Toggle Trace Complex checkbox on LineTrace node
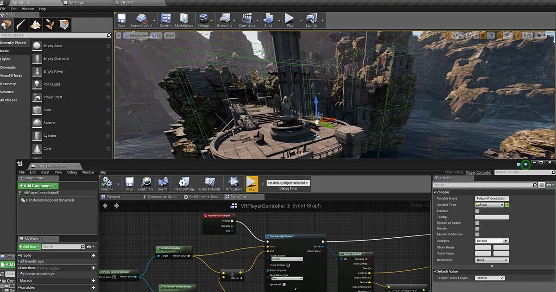 288,265
